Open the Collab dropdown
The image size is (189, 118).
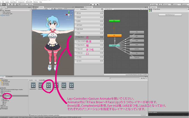click(x=154, y=4)
